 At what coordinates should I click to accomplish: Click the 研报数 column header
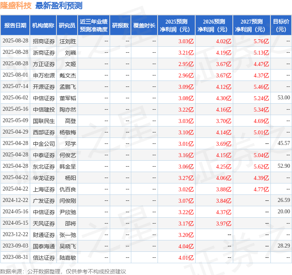(x=120, y=26)
